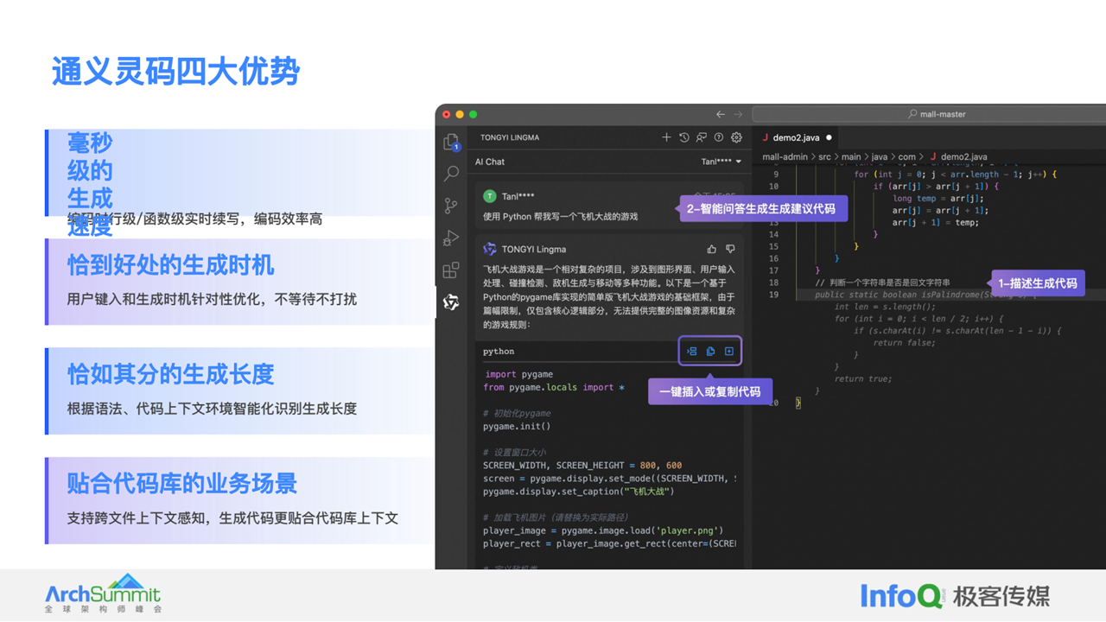Click heading '恰到好处的生成时机'
This screenshot has height=622, width=1106.
point(170,265)
